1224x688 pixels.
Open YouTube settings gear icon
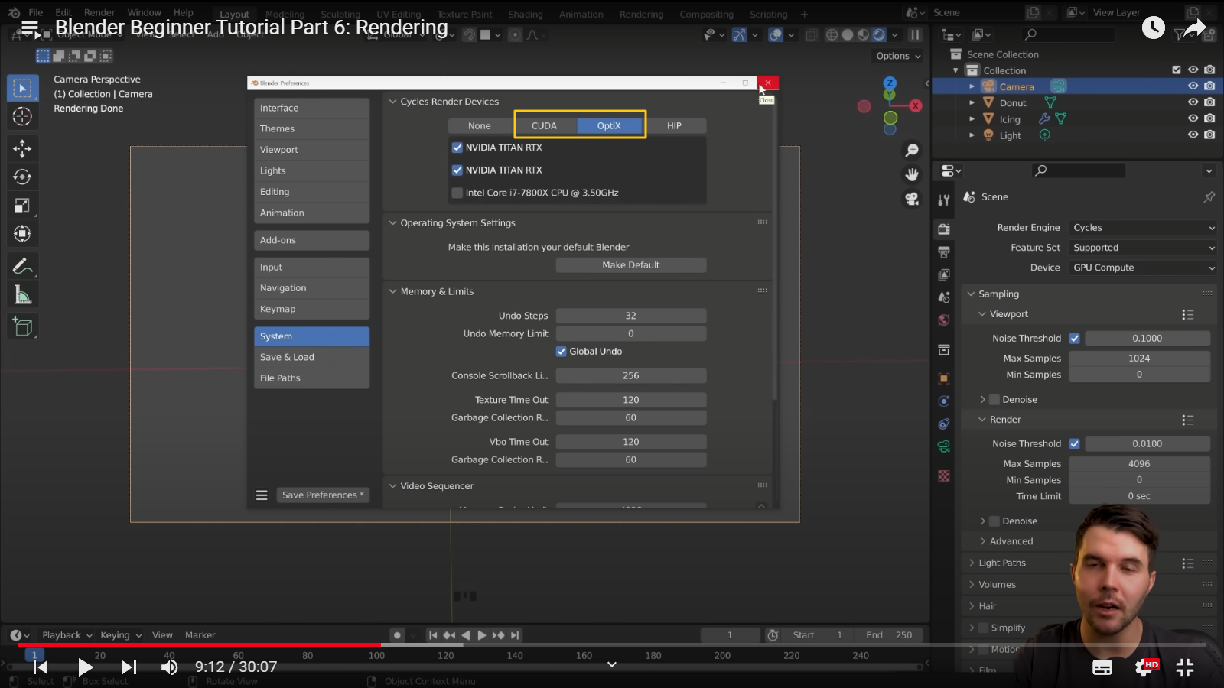1144,667
